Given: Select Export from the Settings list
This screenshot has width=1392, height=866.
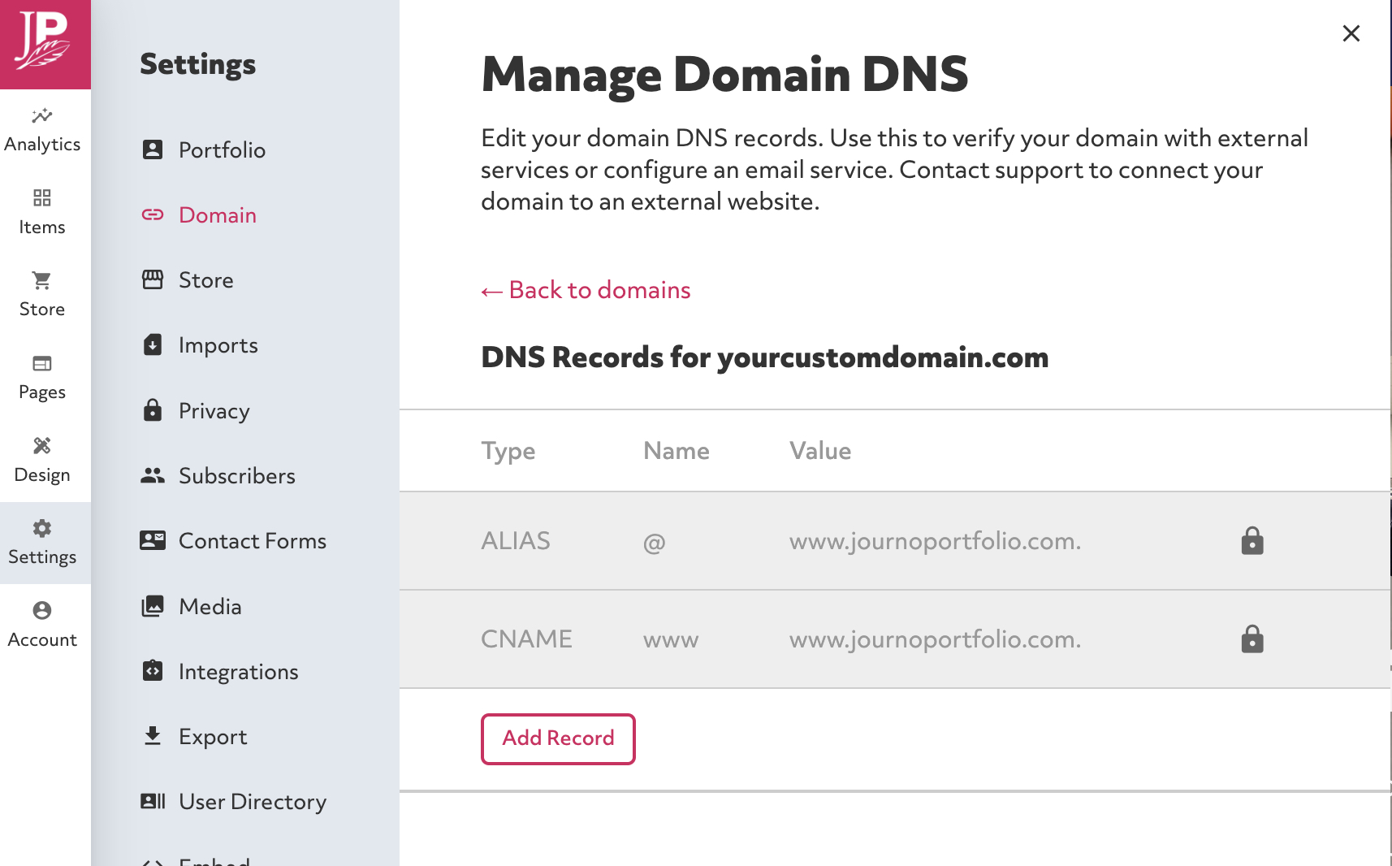Looking at the screenshot, I should tap(213, 736).
